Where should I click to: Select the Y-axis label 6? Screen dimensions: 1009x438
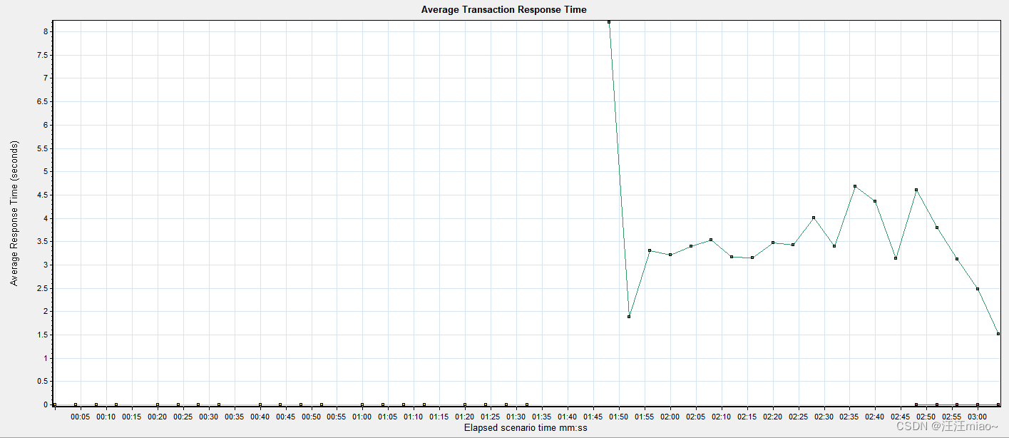click(x=45, y=125)
